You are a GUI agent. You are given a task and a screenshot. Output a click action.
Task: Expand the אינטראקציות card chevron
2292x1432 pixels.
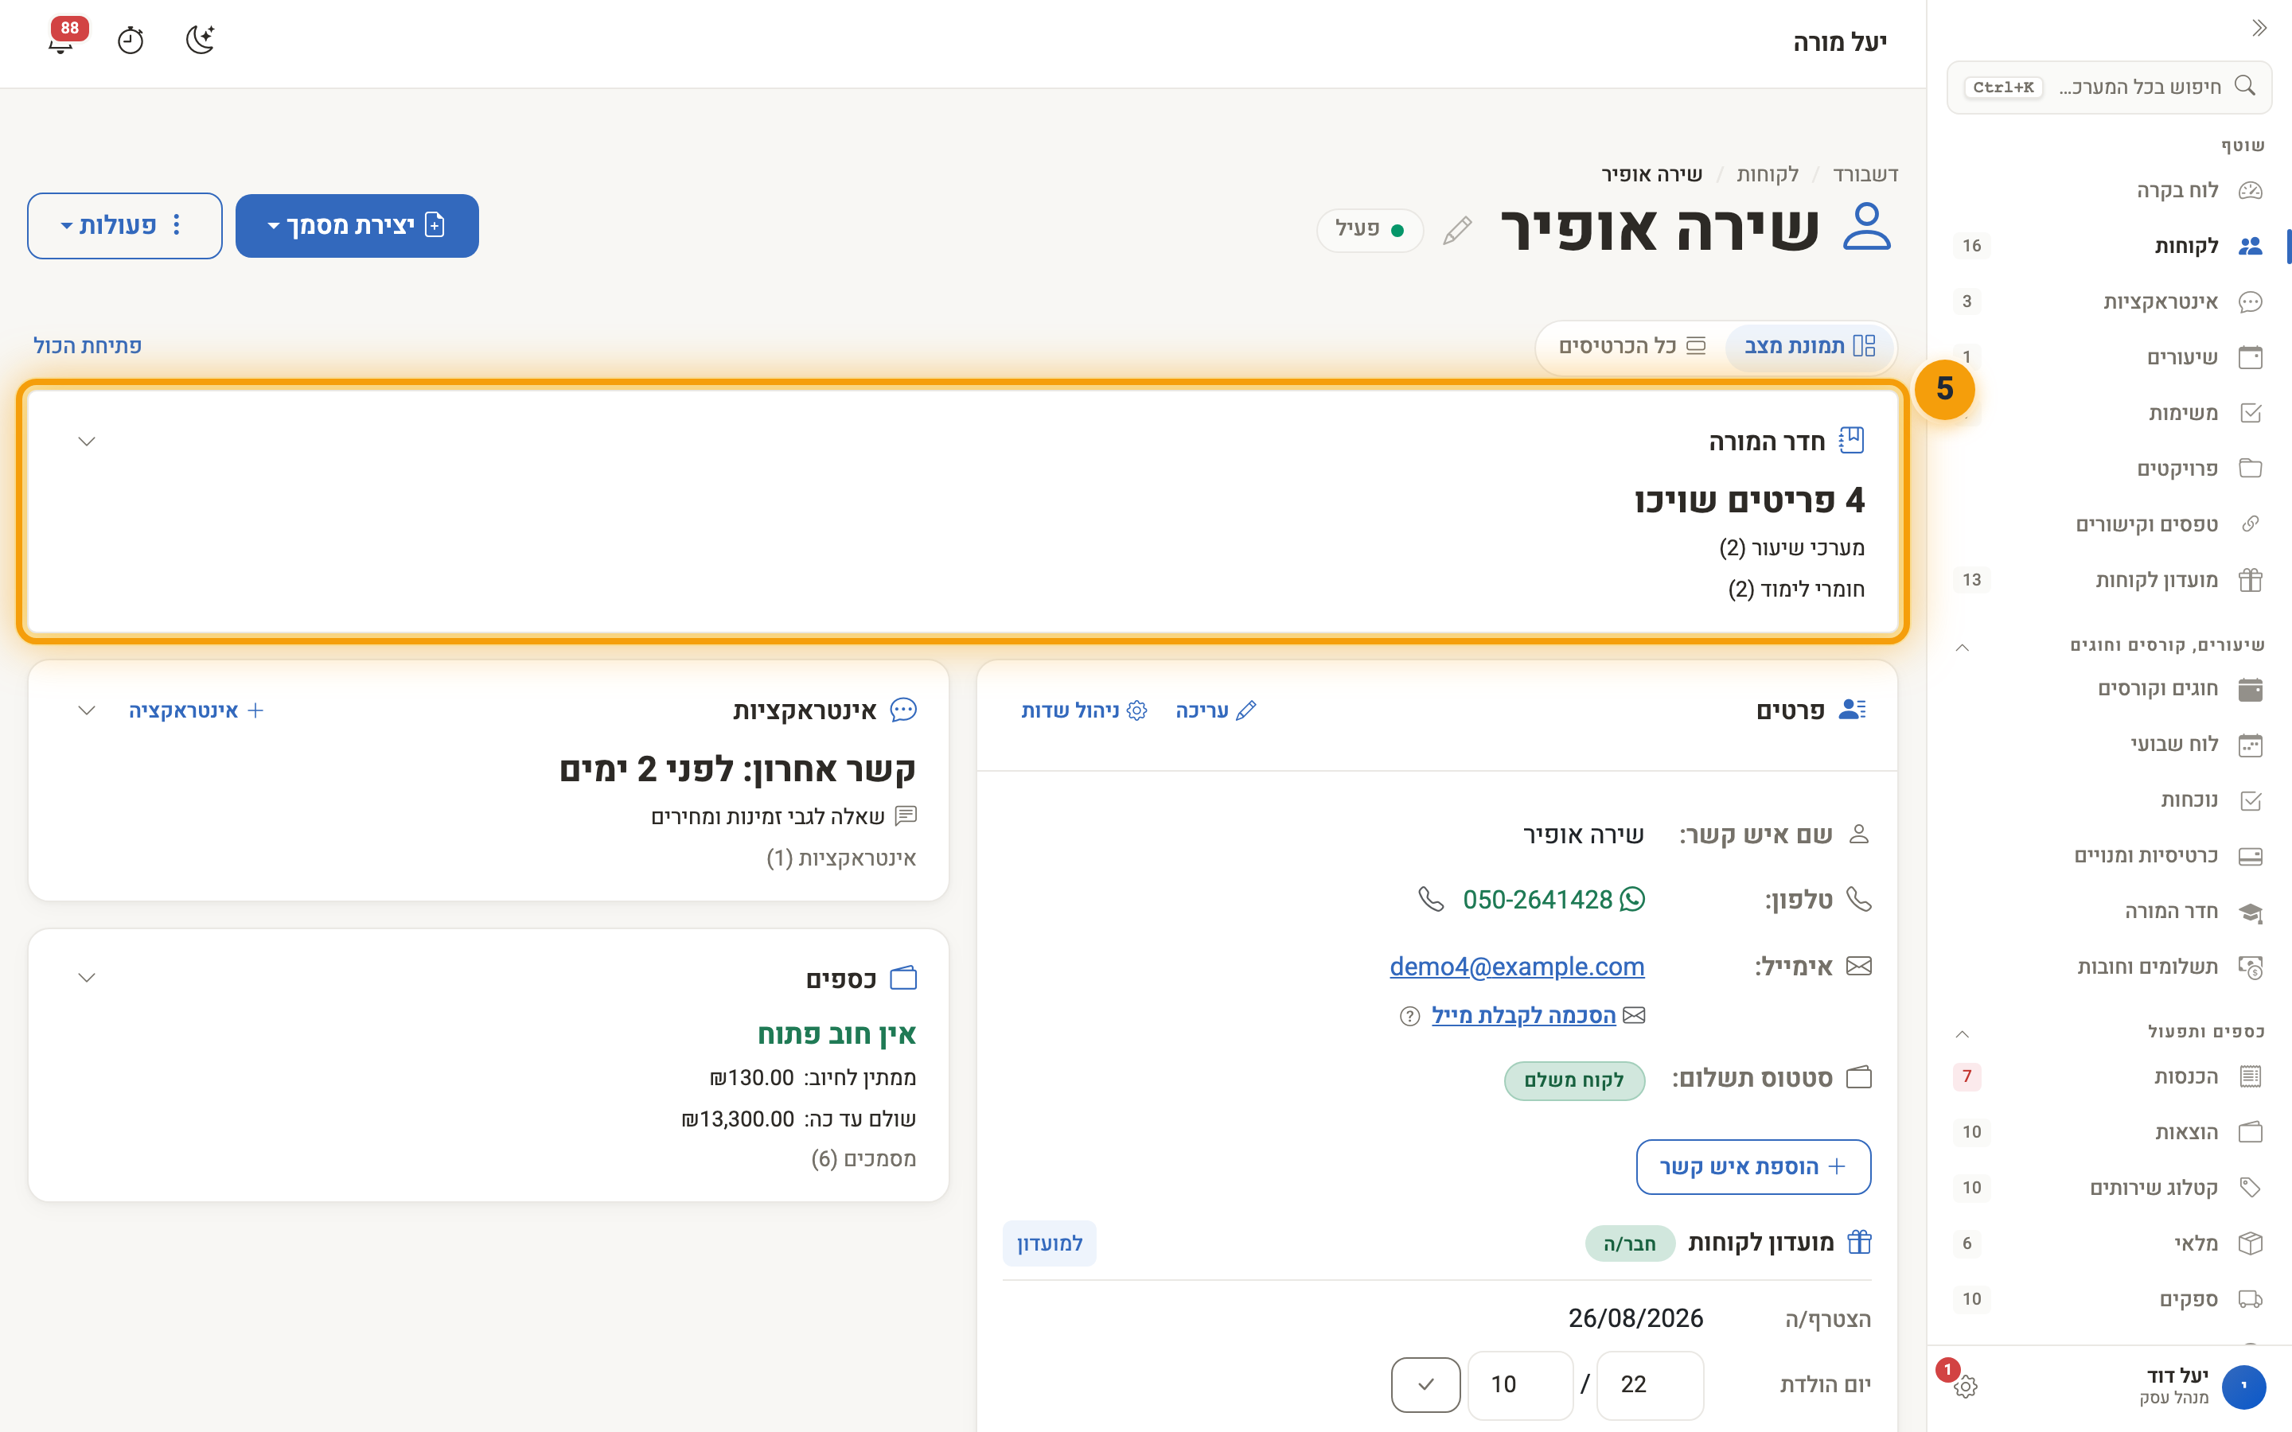[86, 710]
